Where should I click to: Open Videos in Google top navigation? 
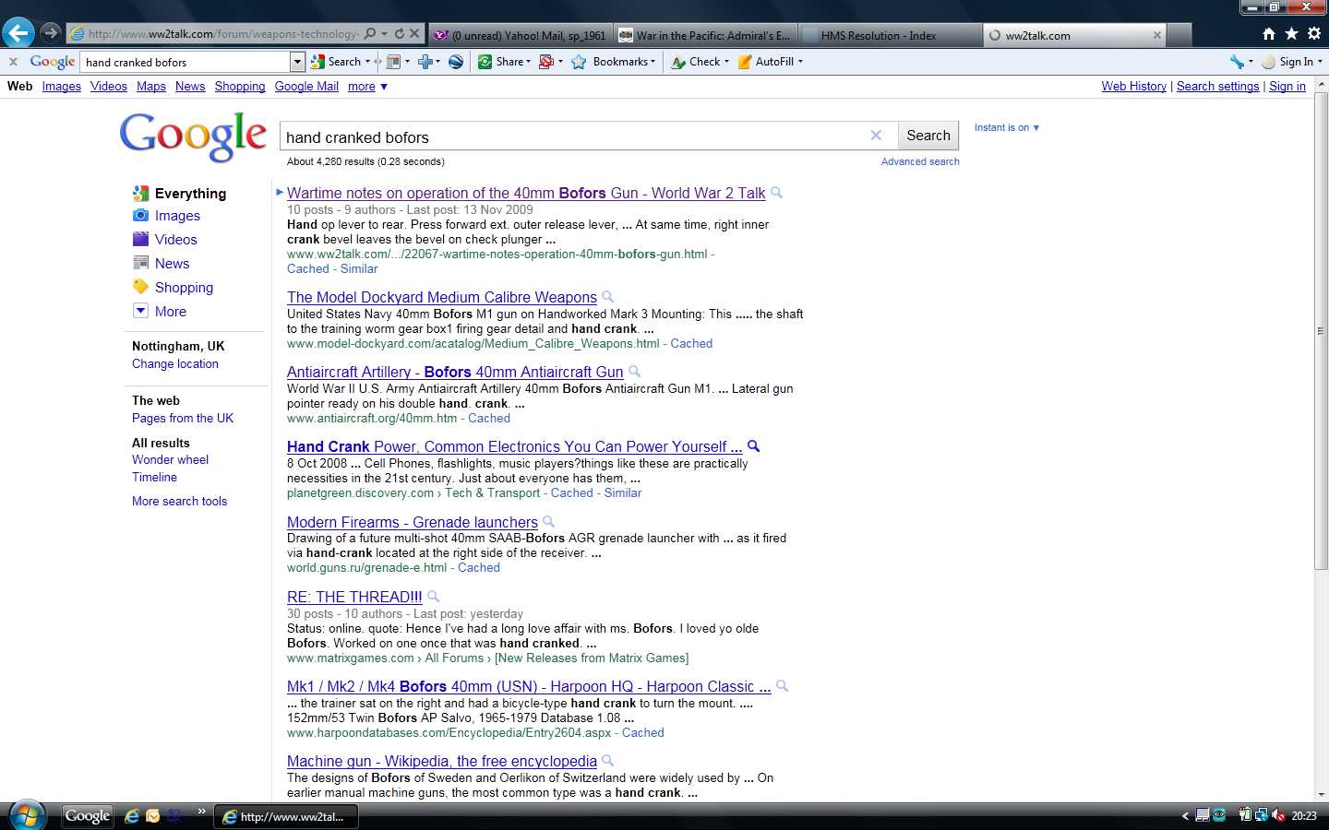click(109, 86)
